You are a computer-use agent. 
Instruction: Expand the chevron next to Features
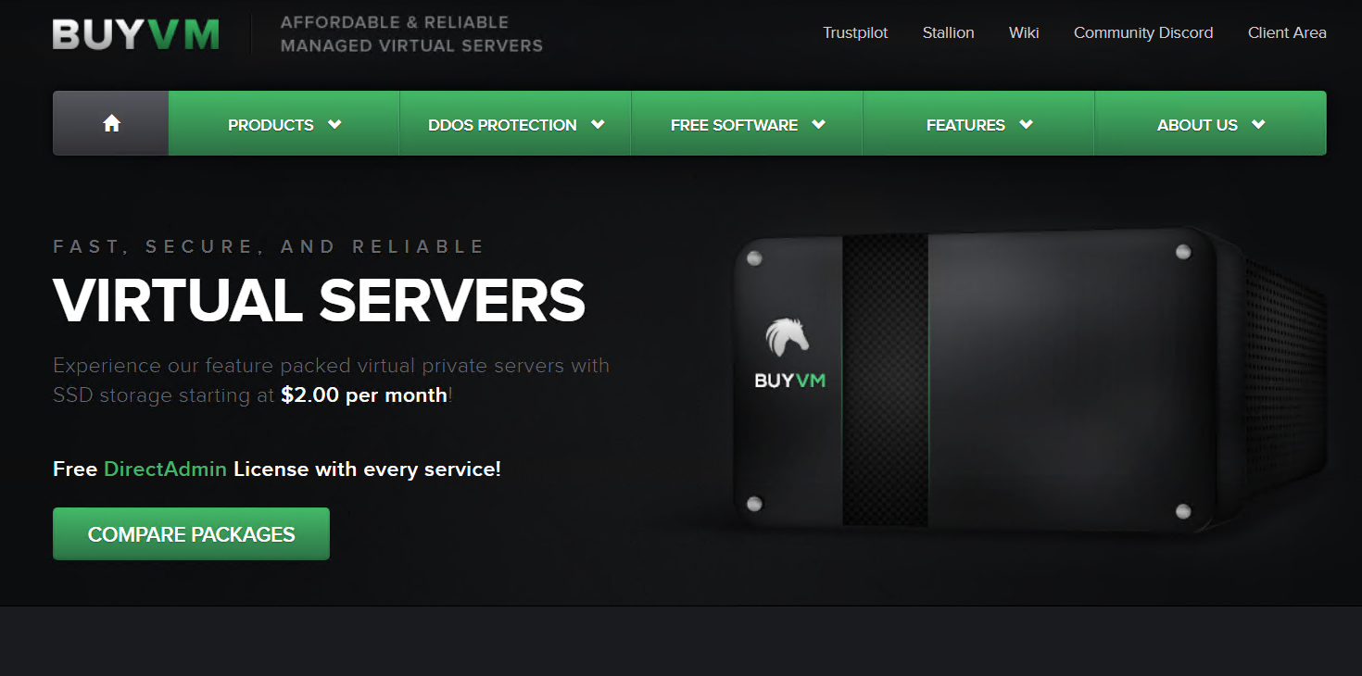(1026, 124)
